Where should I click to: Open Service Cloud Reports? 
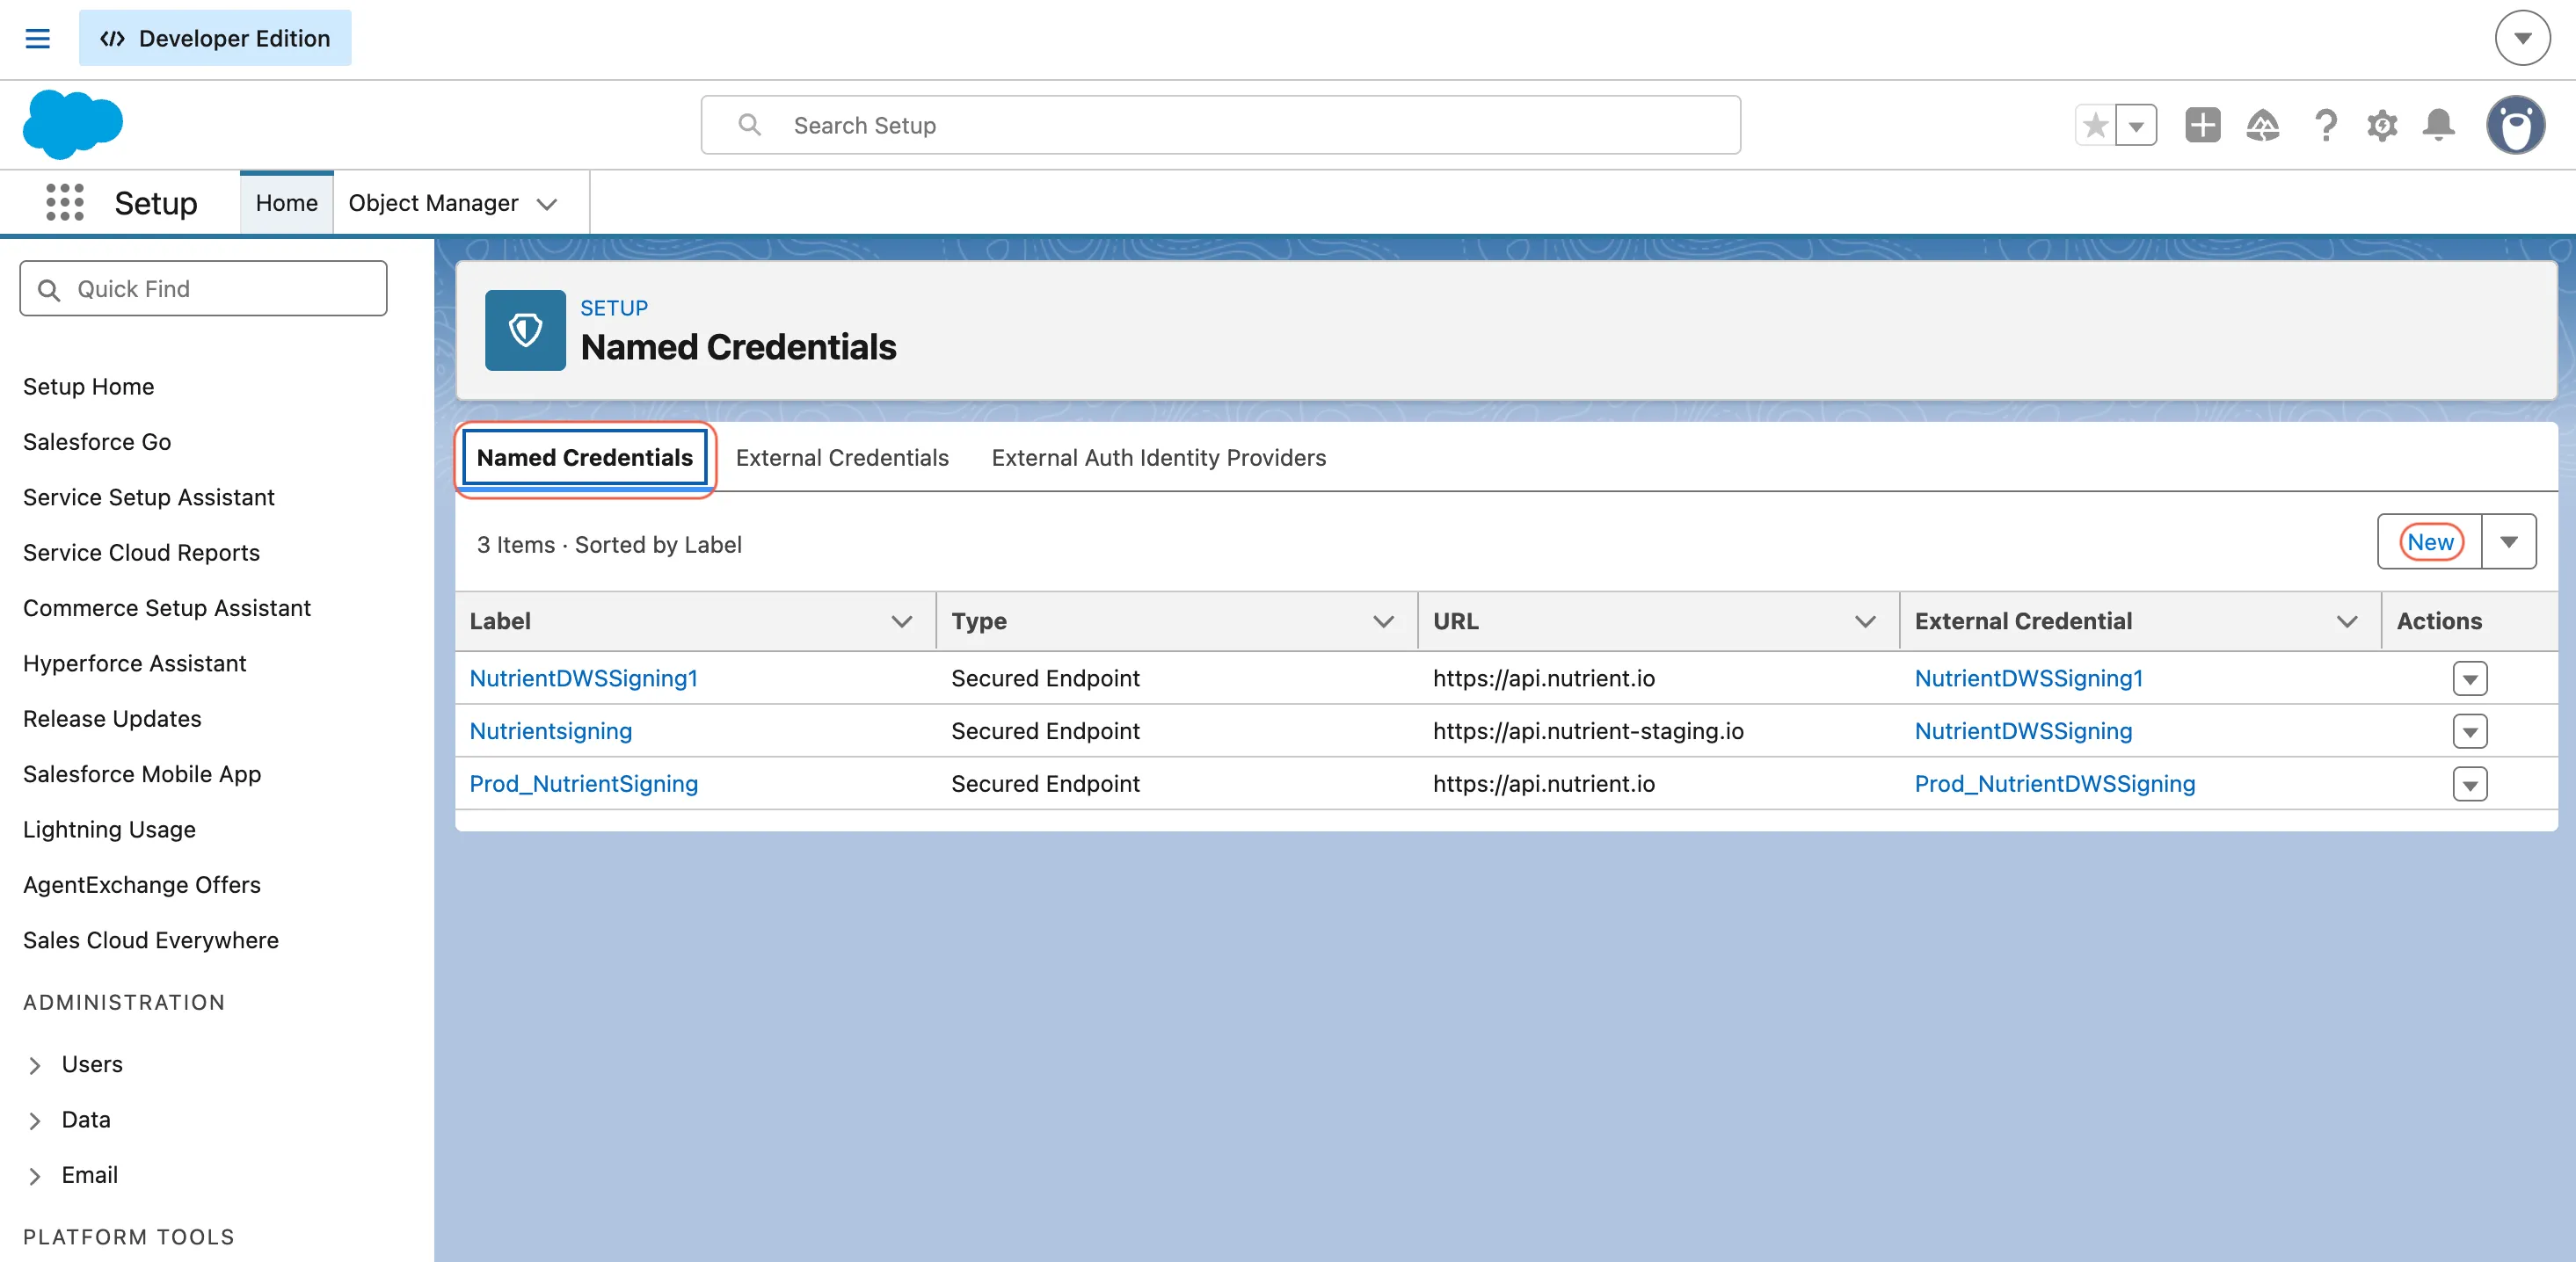point(141,553)
